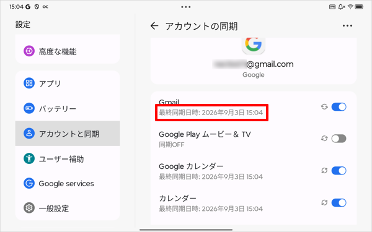Open the three-dot menu beside アカウントの同期

(347, 25)
